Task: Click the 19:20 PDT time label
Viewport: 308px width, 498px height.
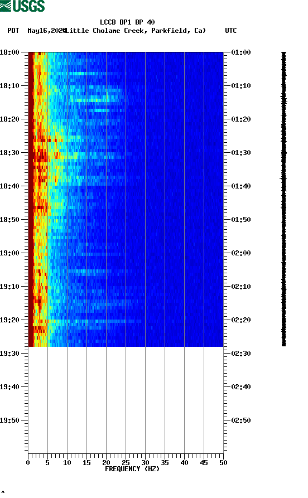Action: [x=9, y=320]
